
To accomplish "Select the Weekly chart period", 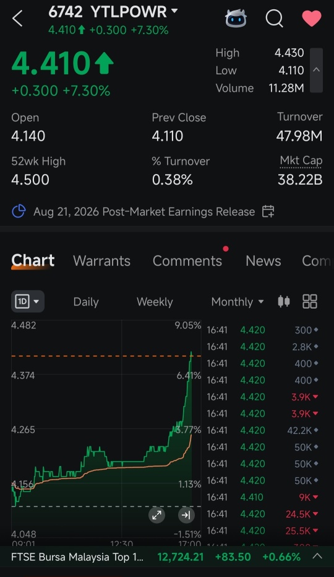I will [x=155, y=302].
